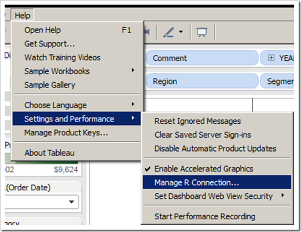Select the highlighter pen toolbar icon
The image size is (301, 232).
click(168, 32)
